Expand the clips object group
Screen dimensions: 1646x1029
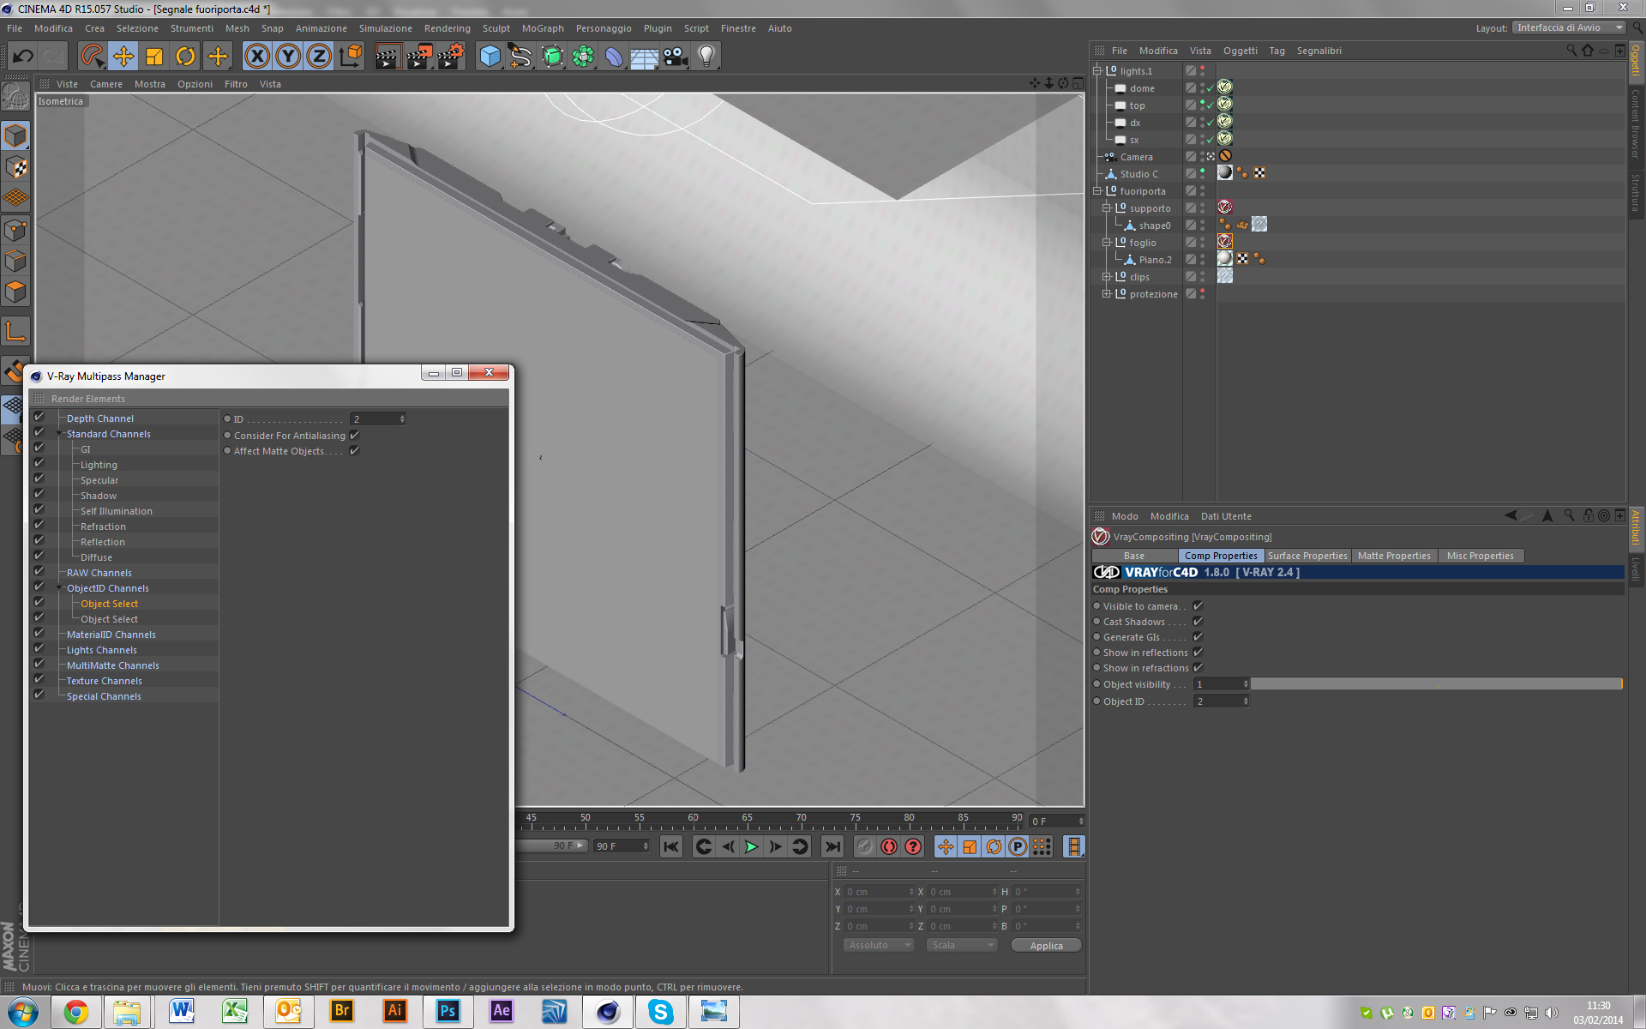(1107, 277)
